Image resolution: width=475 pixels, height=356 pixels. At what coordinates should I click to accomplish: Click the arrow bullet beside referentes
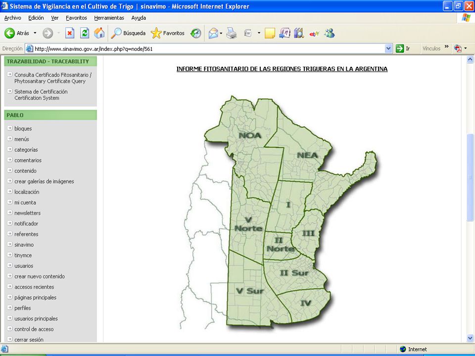[10, 234]
